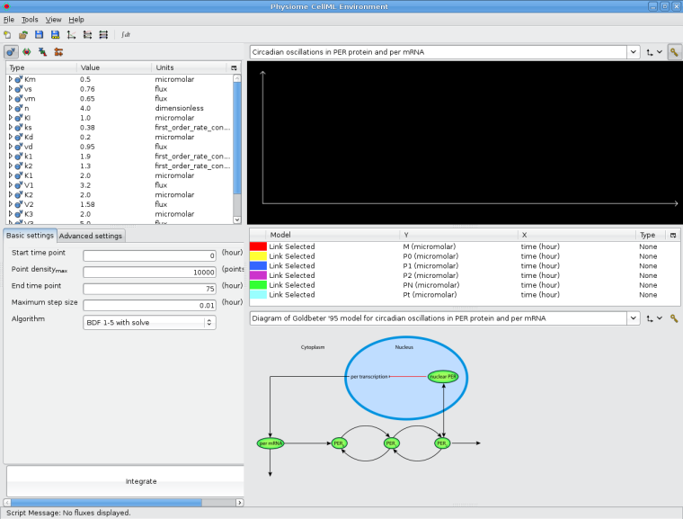Select the V1 row value 3.2
The width and height of the screenshot is (683, 519).
click(85, 185)
